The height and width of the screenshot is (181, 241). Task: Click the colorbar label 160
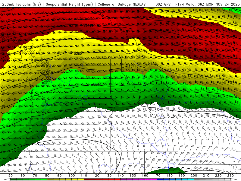click(145, 176)
